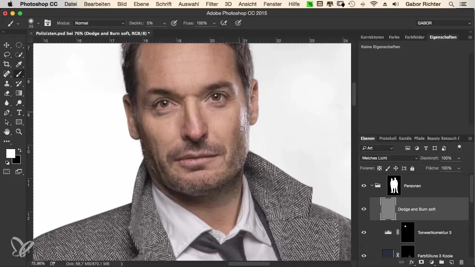Enable airbrush build-up mode
475x267 pixels.
point(224,23)
